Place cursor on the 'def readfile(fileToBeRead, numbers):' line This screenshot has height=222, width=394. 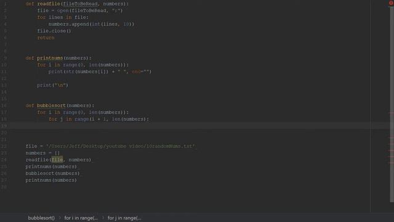[x=77, y=4]
